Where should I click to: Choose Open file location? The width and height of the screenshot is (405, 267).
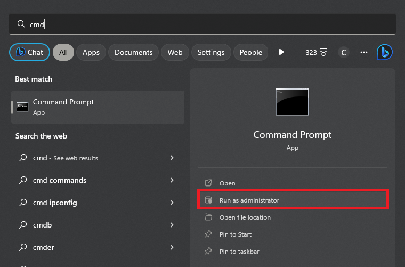point(245,217)
